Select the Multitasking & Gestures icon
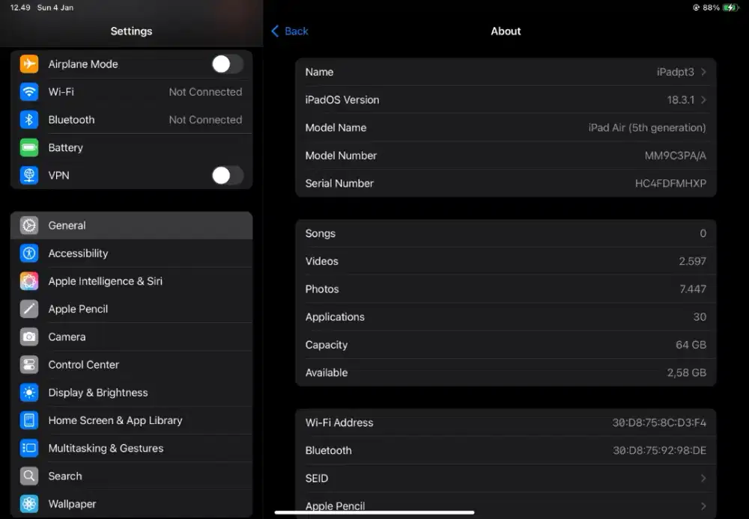The height and width of the screenshot is (519, 749). [28, 448]
